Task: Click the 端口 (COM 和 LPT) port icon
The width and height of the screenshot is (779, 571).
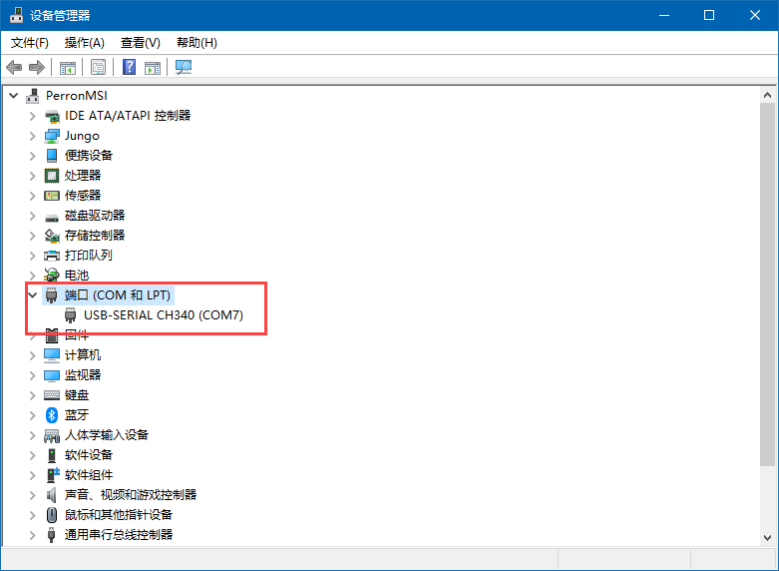Action: [x=51, y=294]
